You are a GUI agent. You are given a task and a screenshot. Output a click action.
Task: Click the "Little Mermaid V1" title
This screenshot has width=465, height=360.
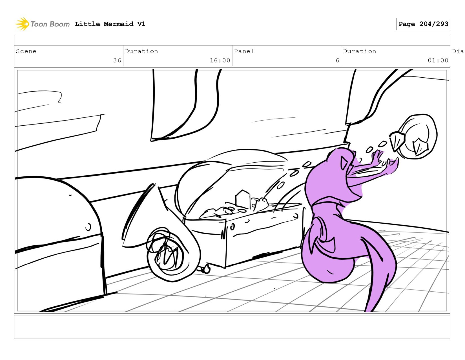[110, 24]
